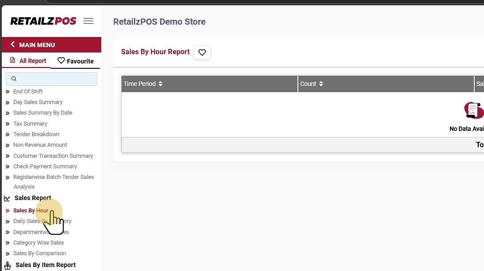This screenshot has width=484, height=271.
Task: Go back to MAIN MENU
Action: 33,45
